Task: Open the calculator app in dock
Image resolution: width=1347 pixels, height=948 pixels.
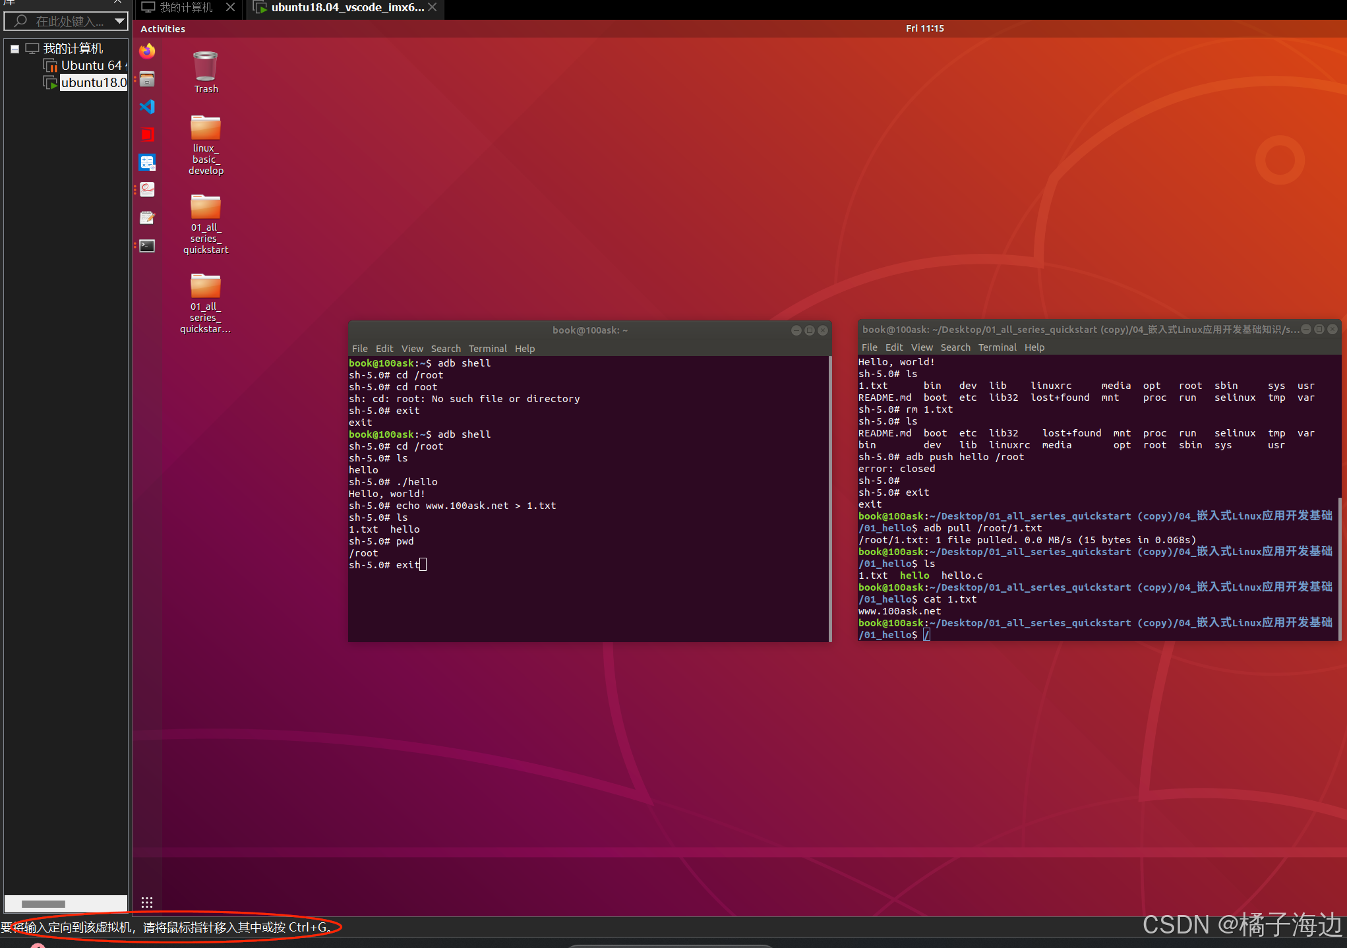Action: pyautogui.click(x=147, y=162)
